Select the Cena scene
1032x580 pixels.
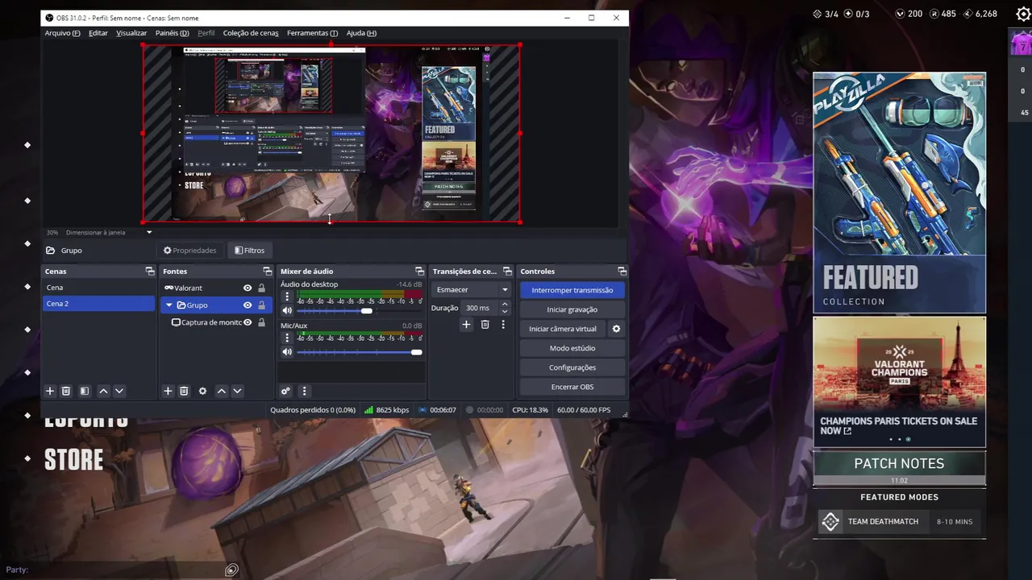[x=98, y=288]
